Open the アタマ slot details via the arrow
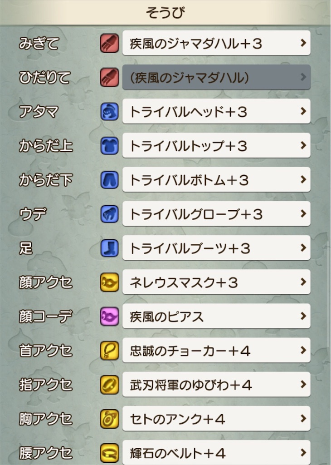The height and width of the screenshot is (465, 331). click(302, 112)
